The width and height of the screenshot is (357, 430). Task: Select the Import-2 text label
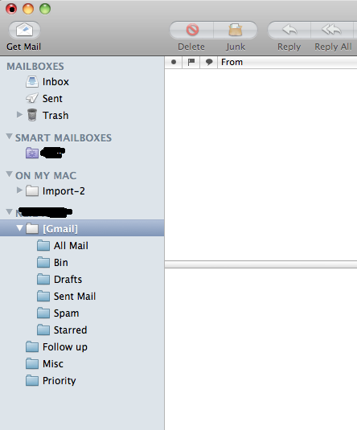tap(64, 191)
